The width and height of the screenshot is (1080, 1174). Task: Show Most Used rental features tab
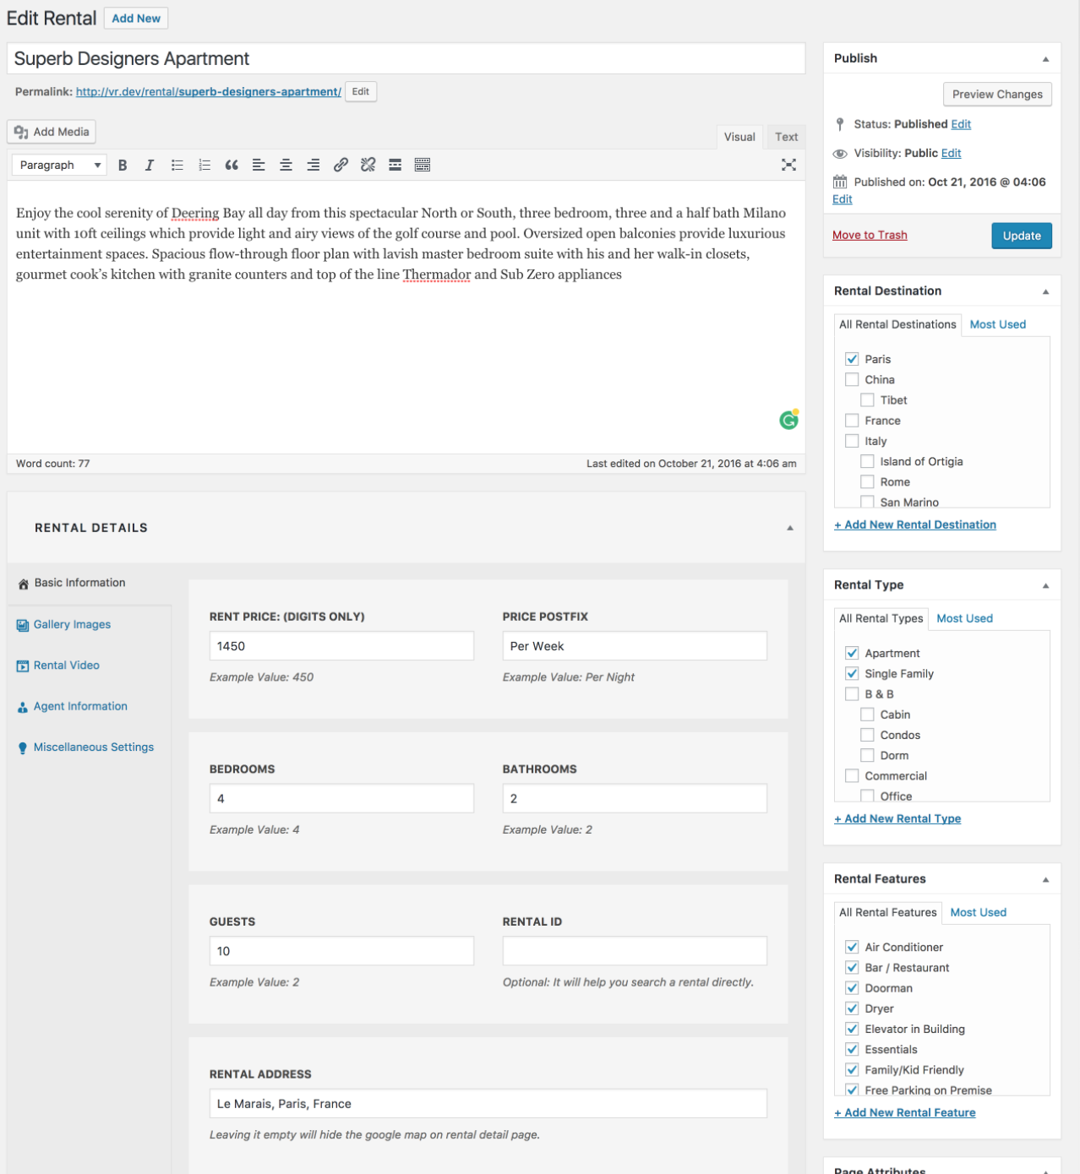(978, 912)
